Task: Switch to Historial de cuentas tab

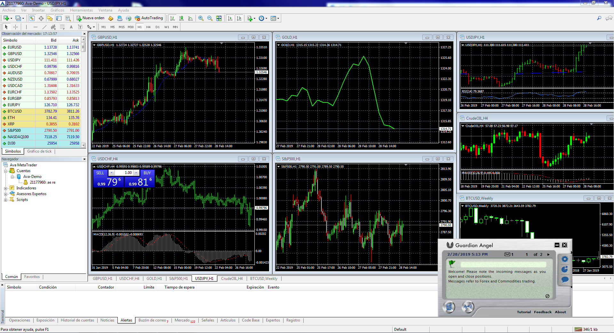Action: 77,320
